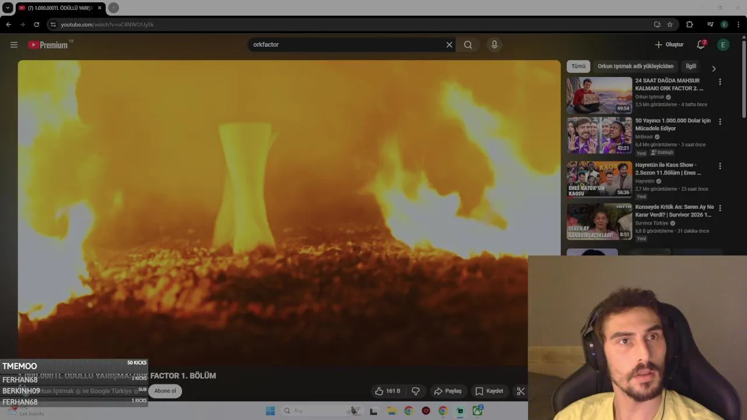
Task: Go forward in browser history
Action: click(22, 24)
